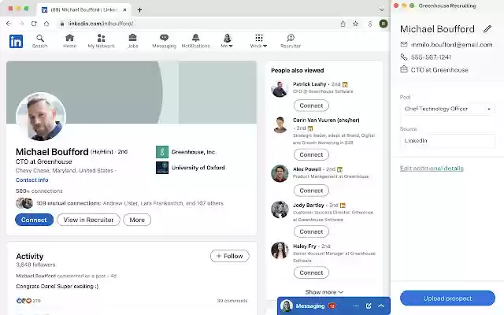The image size is (504, 315).
Task: Expand the Me profile menu
Action: point(227,41)
